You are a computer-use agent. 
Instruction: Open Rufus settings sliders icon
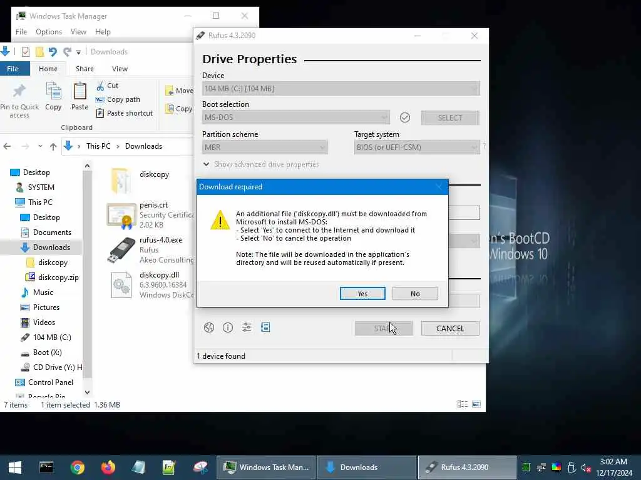click(x=247, y=327)
